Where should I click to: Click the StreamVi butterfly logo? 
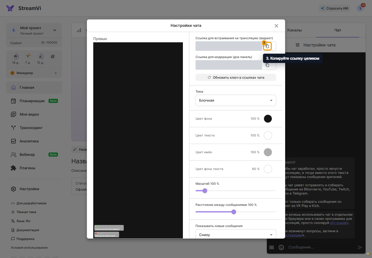coord(10,8)
